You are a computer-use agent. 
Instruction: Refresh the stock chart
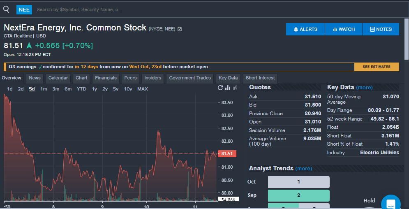coord(221,88)
